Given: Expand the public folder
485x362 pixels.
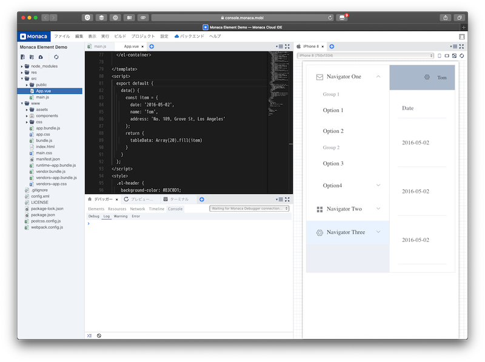Looking at the screenshot, I should tap(27, 85).
